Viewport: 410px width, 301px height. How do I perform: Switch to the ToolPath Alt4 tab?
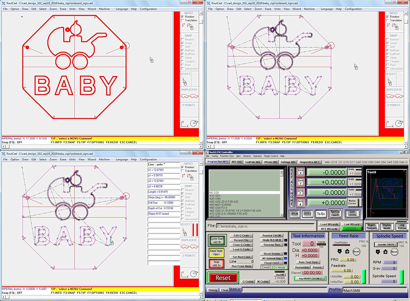pyautogui.click(x=252, y=162)
